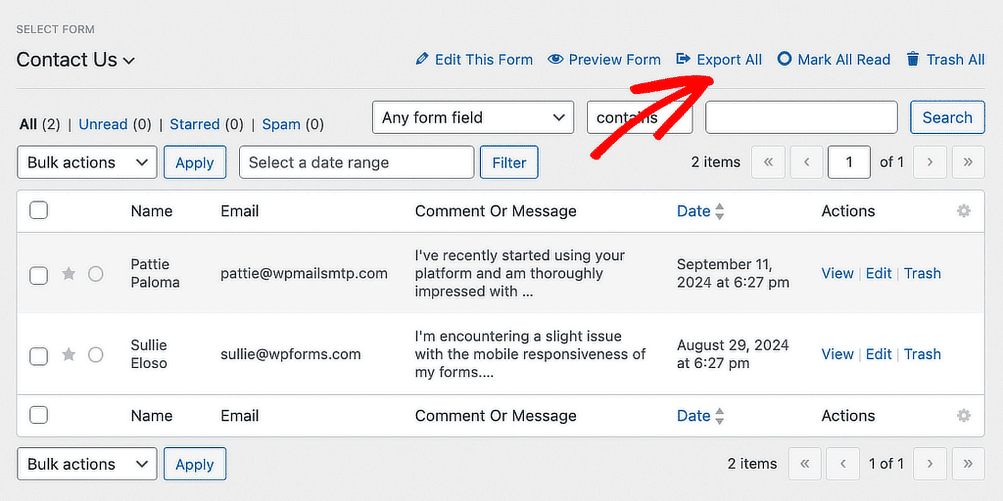Switch to the Starred entries view
The height and width of the screenshot is (501, 1003).
coord(195,124)
